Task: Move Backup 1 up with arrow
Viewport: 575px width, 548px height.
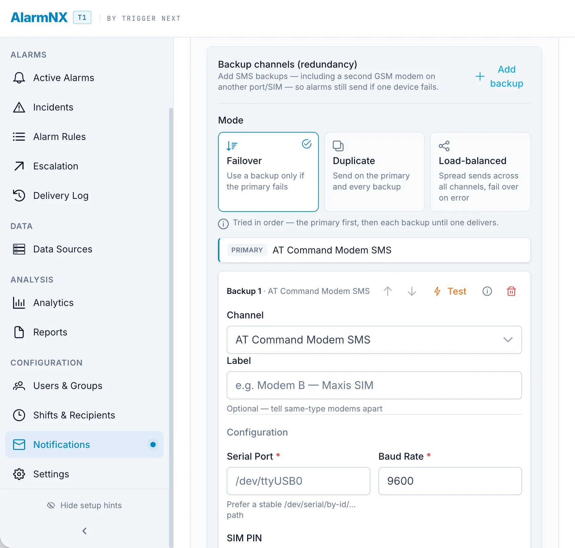Action: tap(388, 291)
